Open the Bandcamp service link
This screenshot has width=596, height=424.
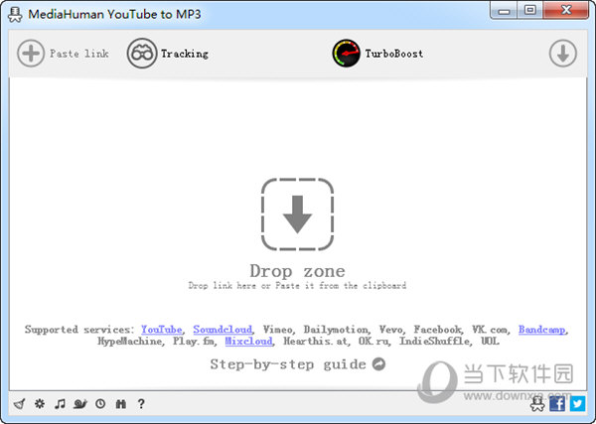click(x=542, y=330)
